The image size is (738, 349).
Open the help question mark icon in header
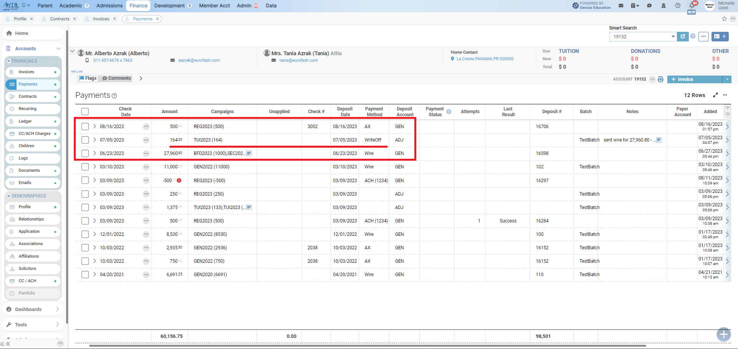[678, 6]
